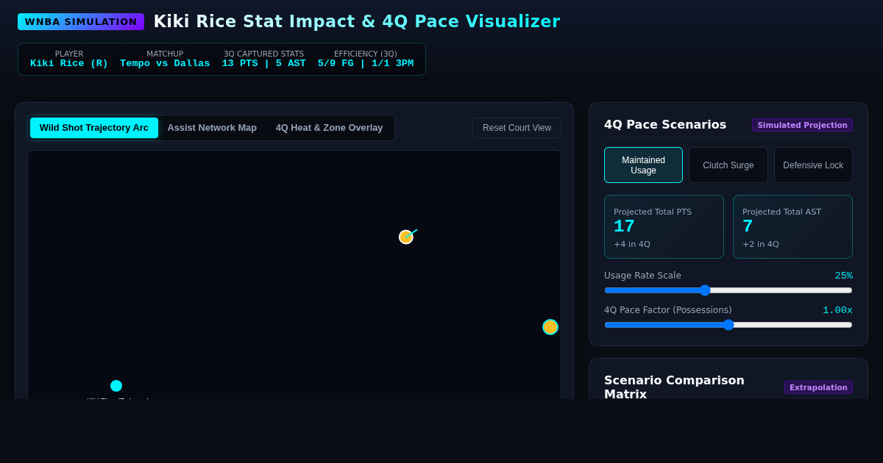Choose the Defensive Lock scenario

tap(813, 165)
